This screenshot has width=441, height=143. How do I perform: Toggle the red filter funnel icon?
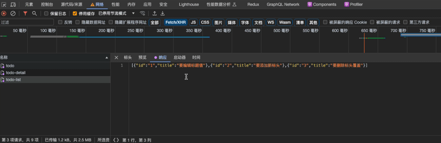click(x=25, y=13)
